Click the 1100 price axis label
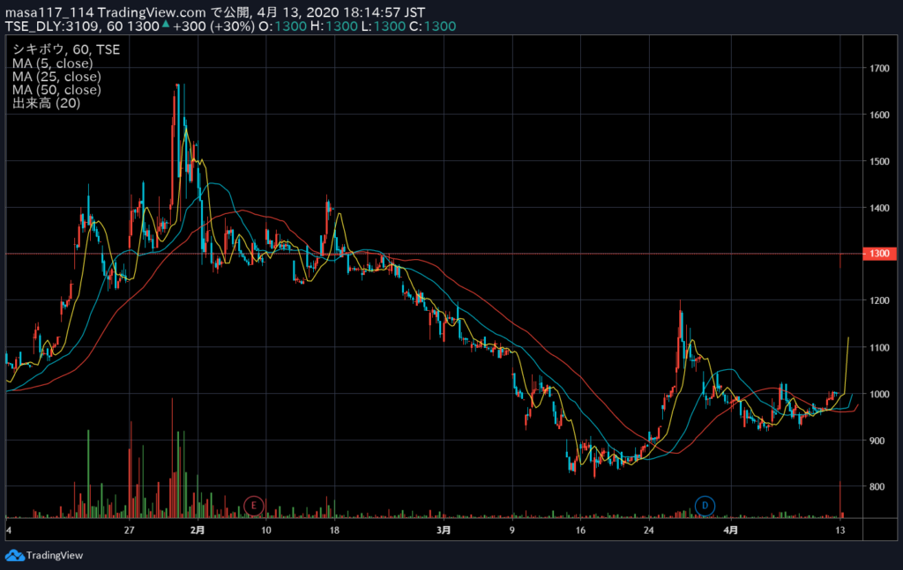 [x=879, y=347]
